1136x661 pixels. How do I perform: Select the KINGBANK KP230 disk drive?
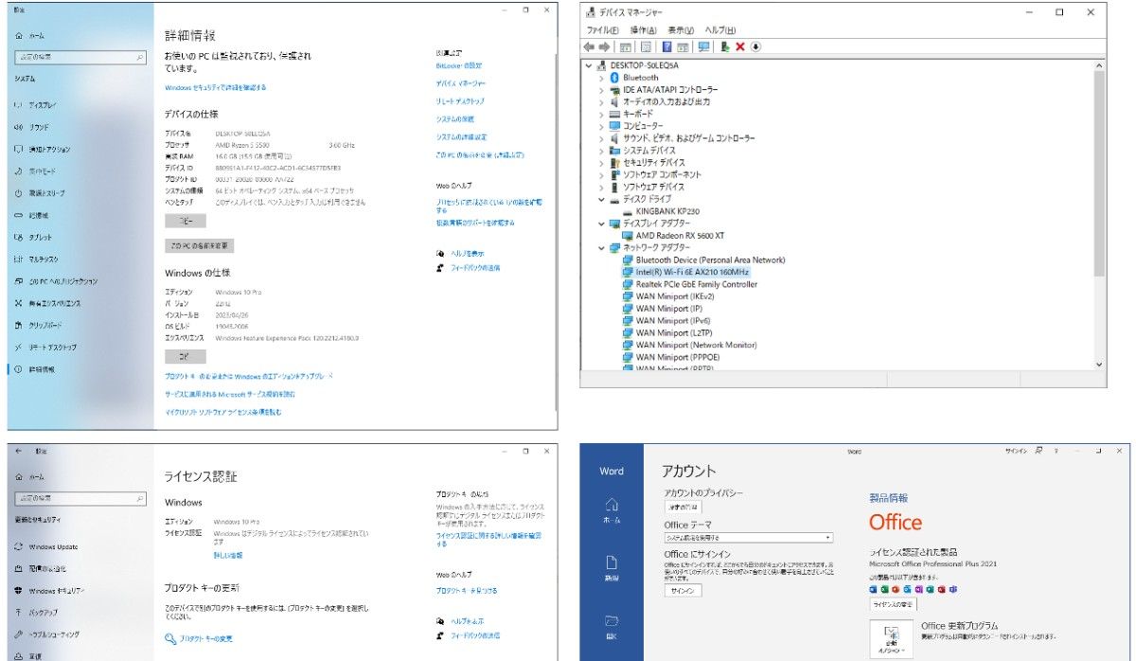tap(667, 211)
